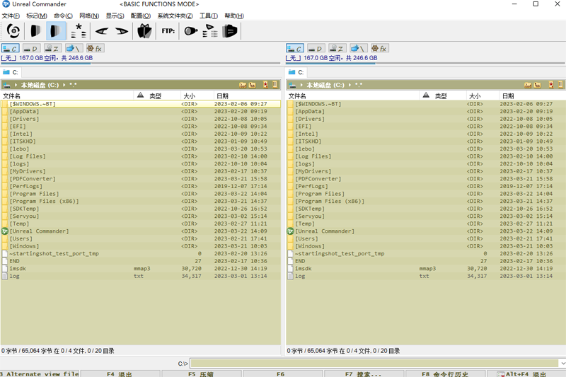Open the 标记(M) menu
Image resolution: width=566 pixels, height=377 pixels.
click(x=37, y=16)
